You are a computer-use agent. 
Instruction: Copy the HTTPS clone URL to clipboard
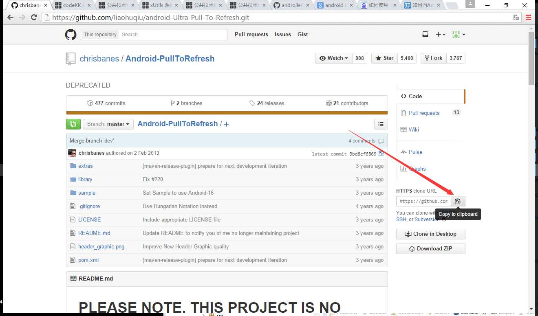coord(458,201)
